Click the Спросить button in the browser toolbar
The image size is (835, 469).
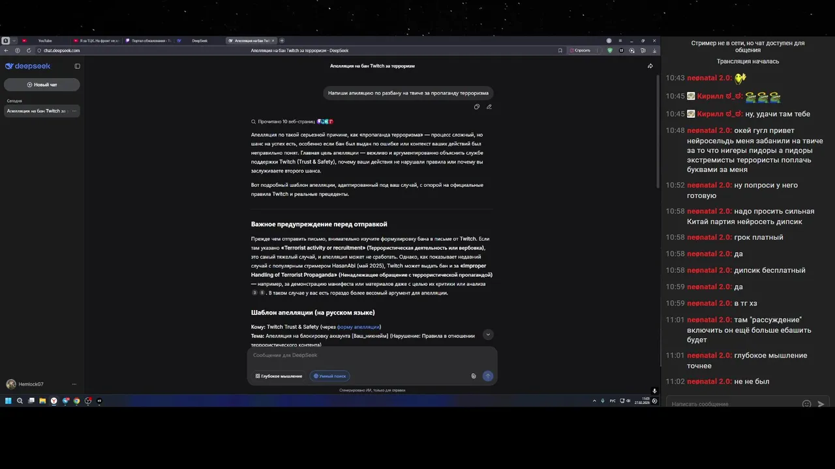[581, 50]
